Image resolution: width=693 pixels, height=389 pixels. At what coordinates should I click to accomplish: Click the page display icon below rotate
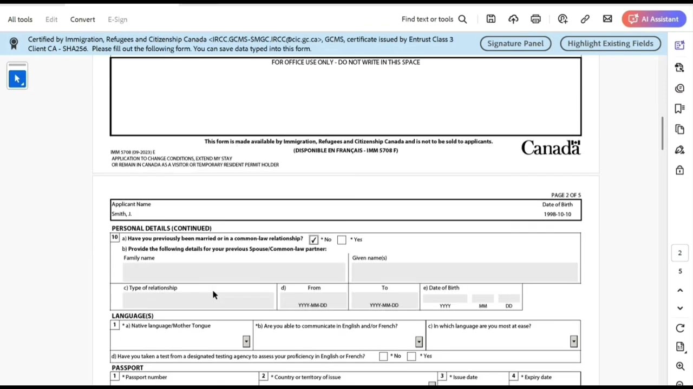tap(680, 347)
